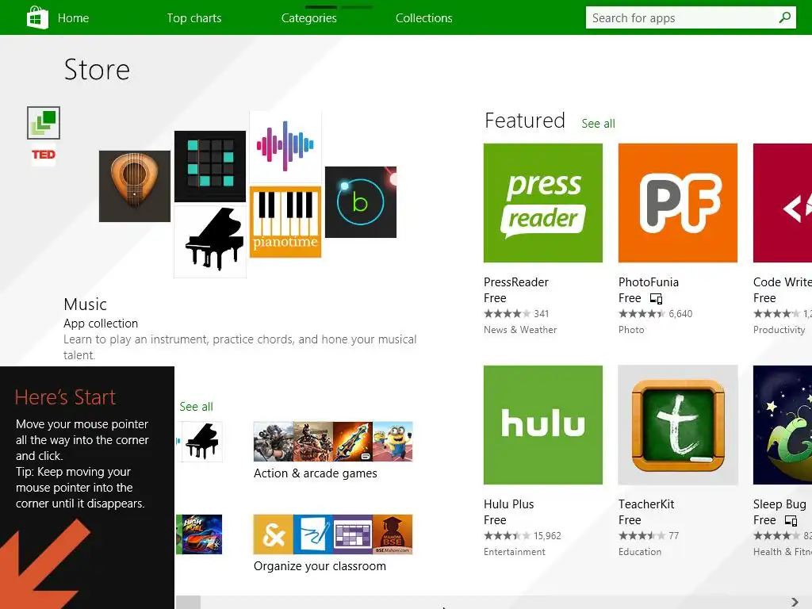Open the pianotime app icon
The image size is (812, 609).
pyautogui.click(x=285, y=222)
